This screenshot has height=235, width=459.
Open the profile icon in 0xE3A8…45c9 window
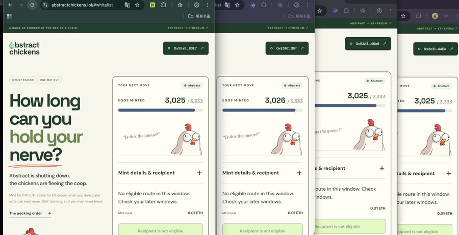(379, 11)
